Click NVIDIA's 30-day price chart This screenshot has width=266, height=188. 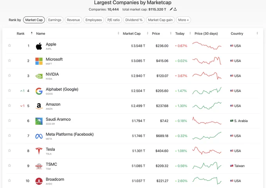point(207,76)
